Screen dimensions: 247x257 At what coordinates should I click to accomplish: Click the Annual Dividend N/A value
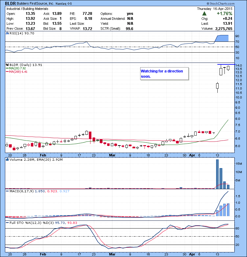130,19
